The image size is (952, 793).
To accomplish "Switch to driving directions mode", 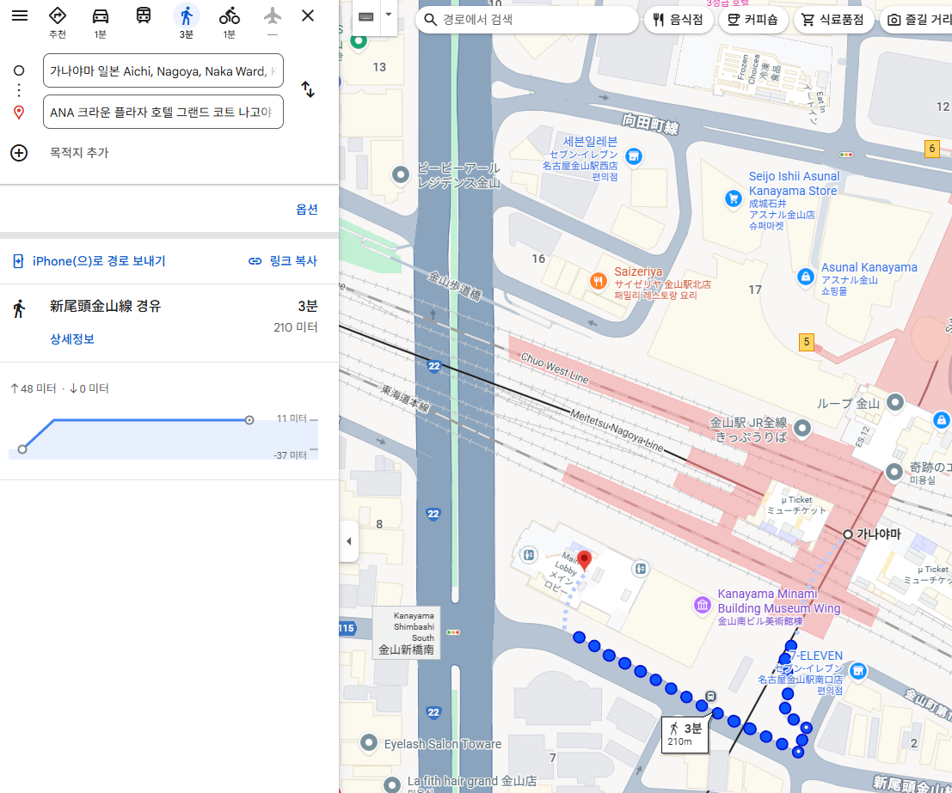I will pos(100,21).
